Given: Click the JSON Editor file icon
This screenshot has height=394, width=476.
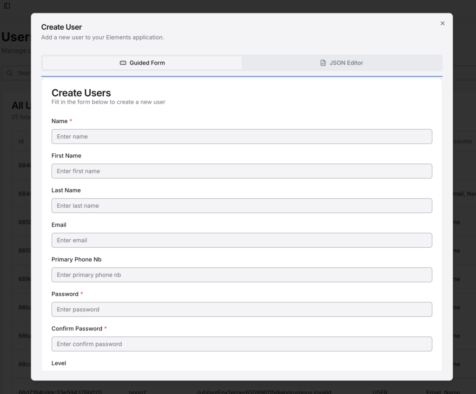Looking at the screenshot, I should 323,63.
